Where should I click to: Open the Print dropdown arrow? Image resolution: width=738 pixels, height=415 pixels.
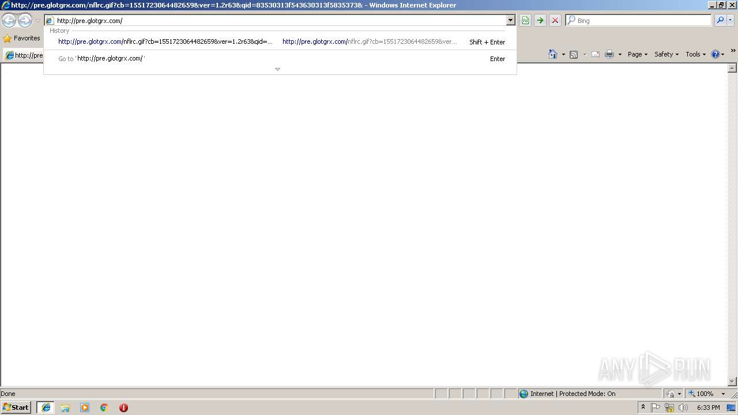click(x=620, y=55)
